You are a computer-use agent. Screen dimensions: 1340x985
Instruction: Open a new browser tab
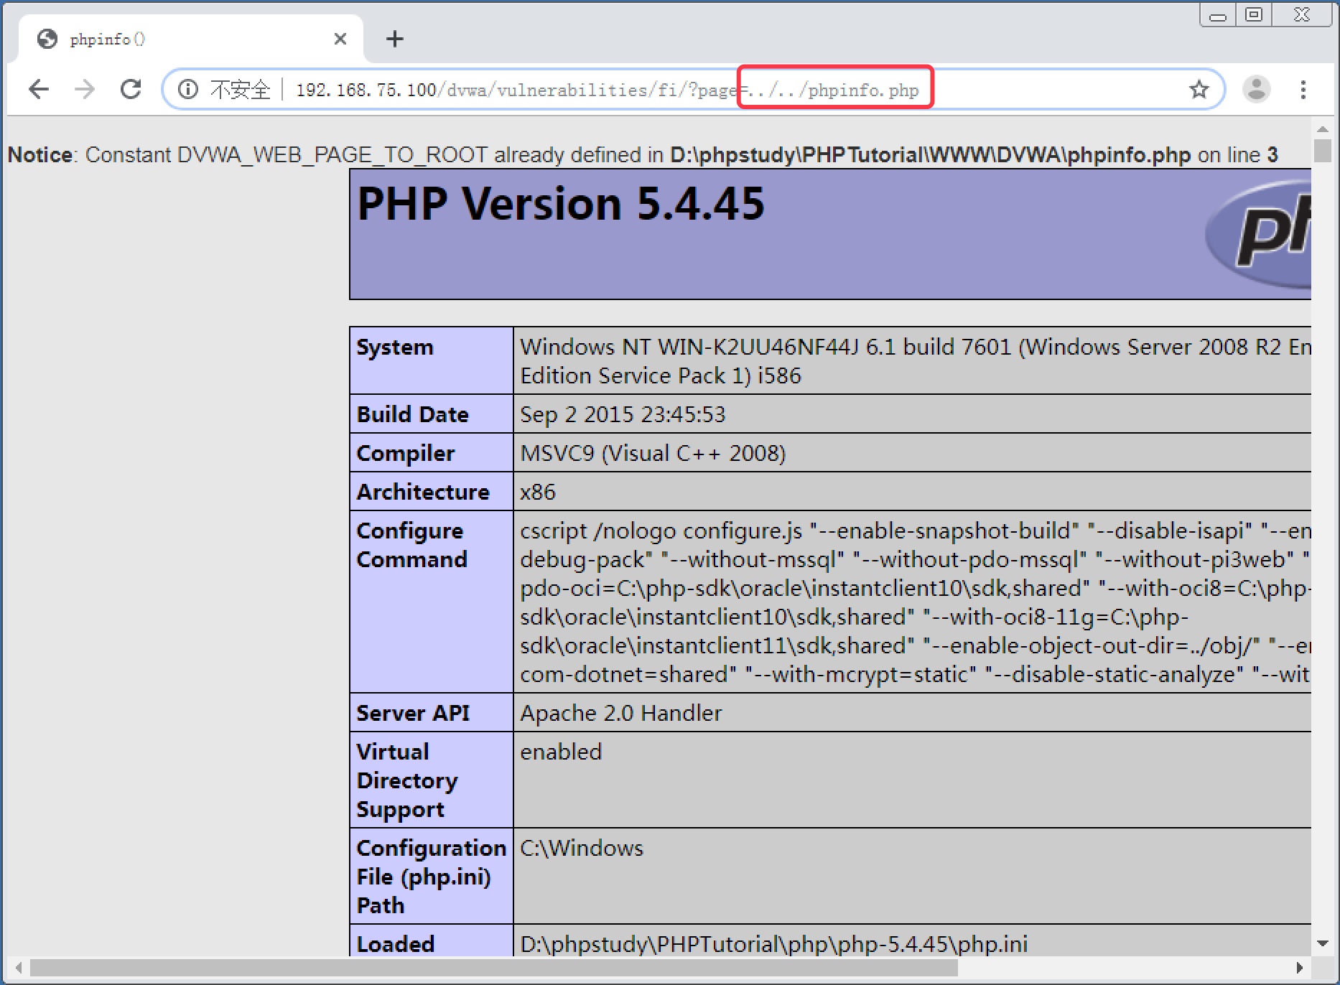(x=395, y=39)
